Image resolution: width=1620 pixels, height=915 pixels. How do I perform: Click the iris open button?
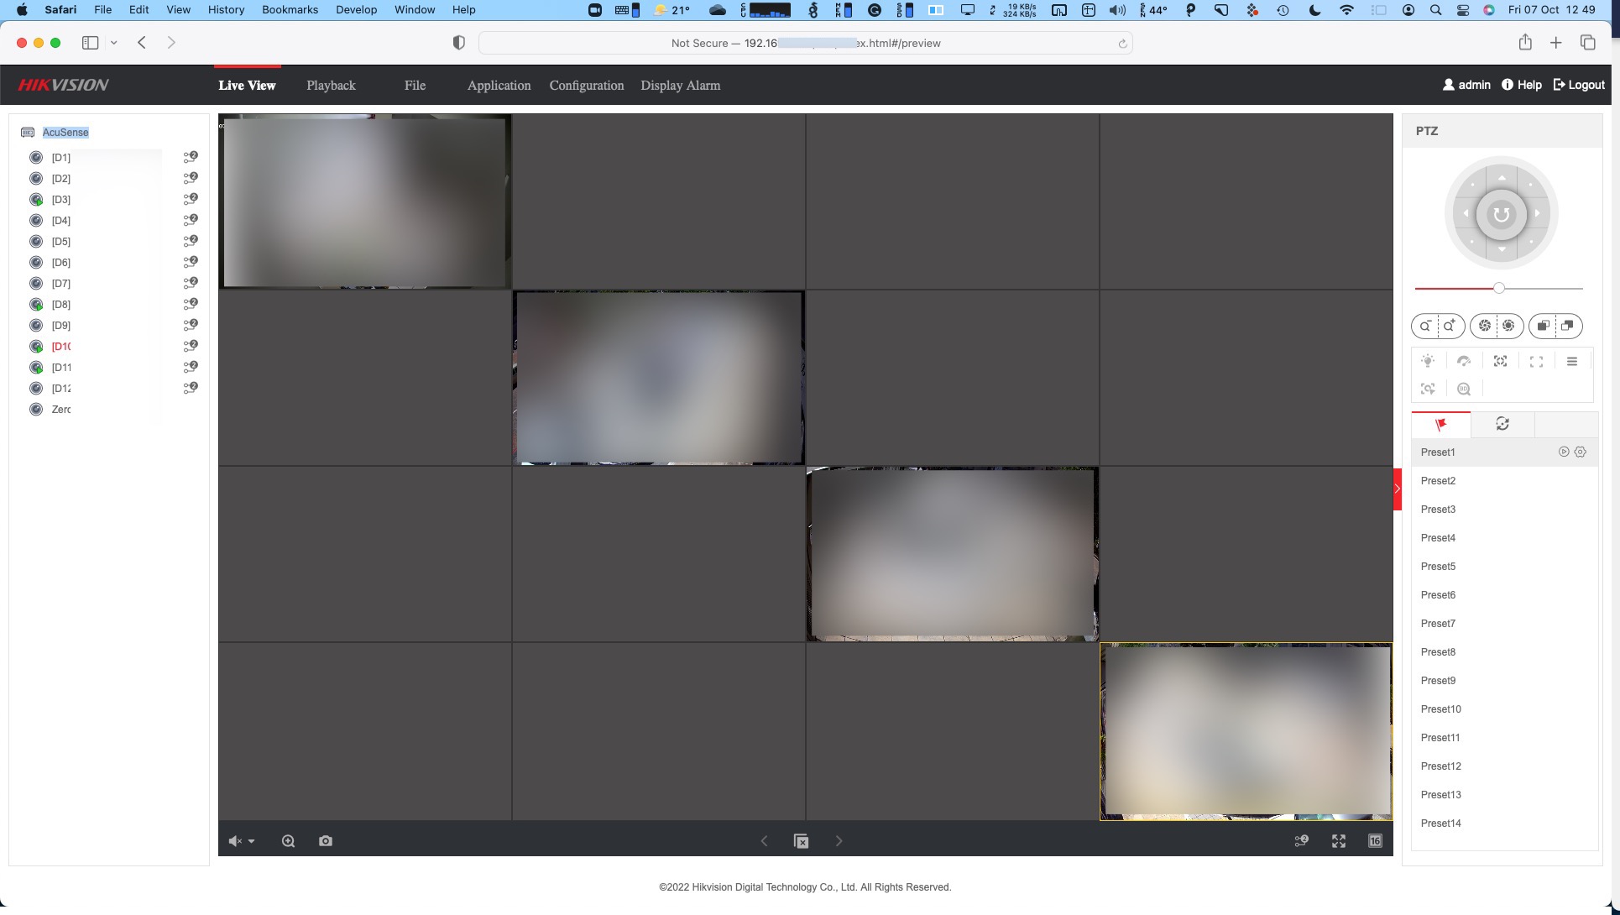pos(1508,326)
